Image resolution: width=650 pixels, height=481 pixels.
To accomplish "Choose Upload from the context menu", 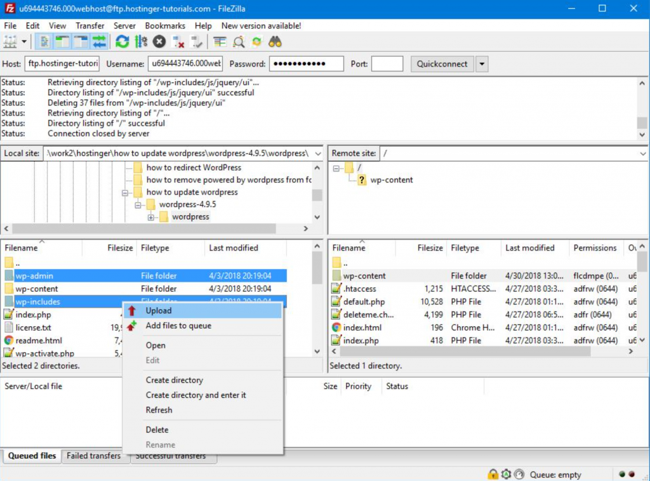I will tap(159, 310).
